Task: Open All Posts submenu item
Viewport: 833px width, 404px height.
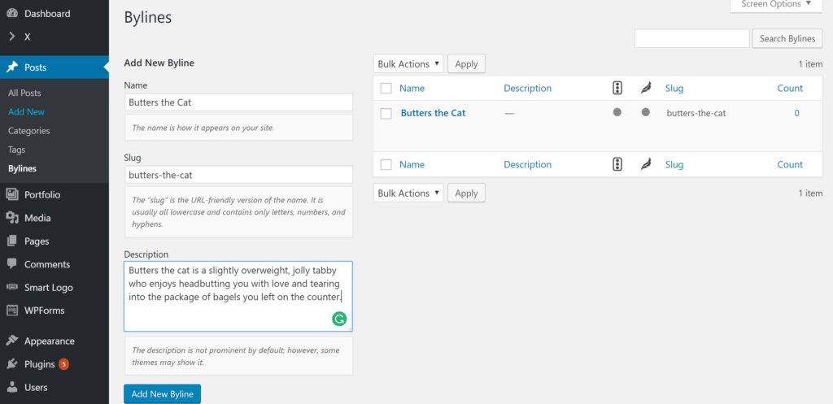Action: pos(24,93)
